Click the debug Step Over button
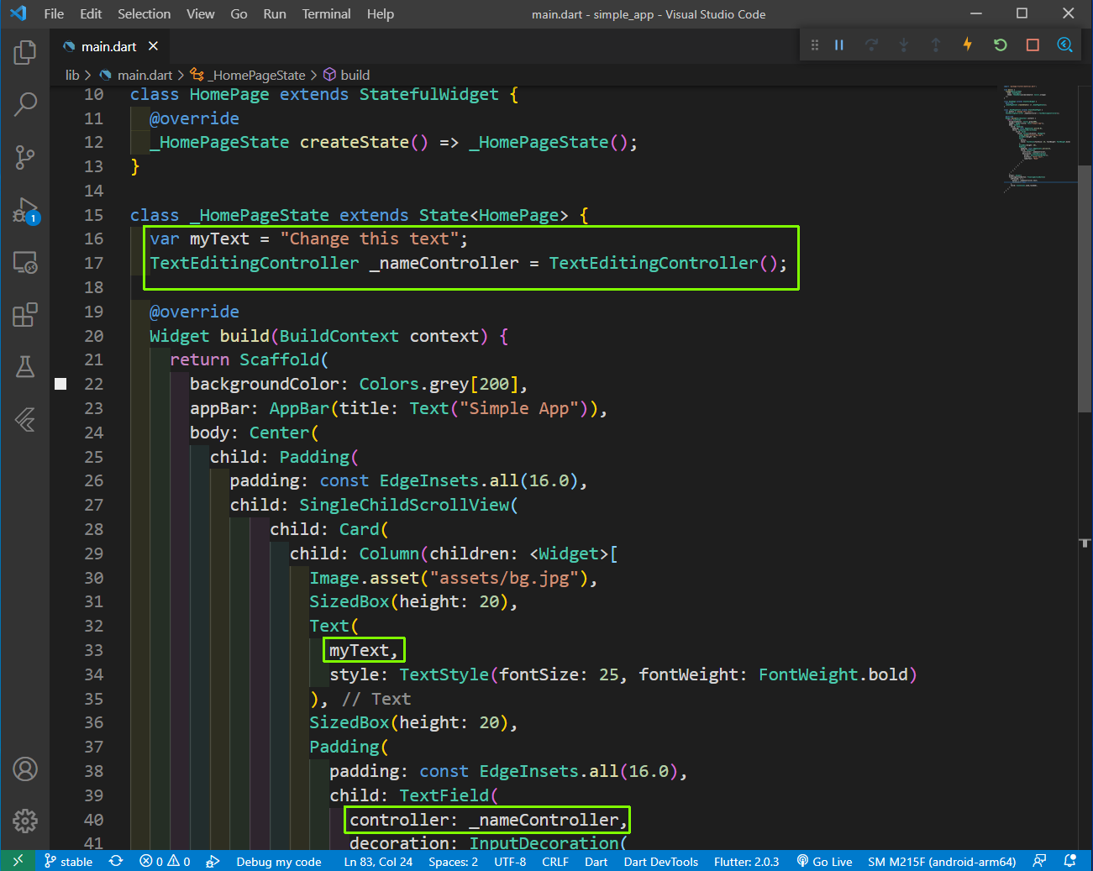Viewport: 1093px width, 871px height. (x=871, y=45)
